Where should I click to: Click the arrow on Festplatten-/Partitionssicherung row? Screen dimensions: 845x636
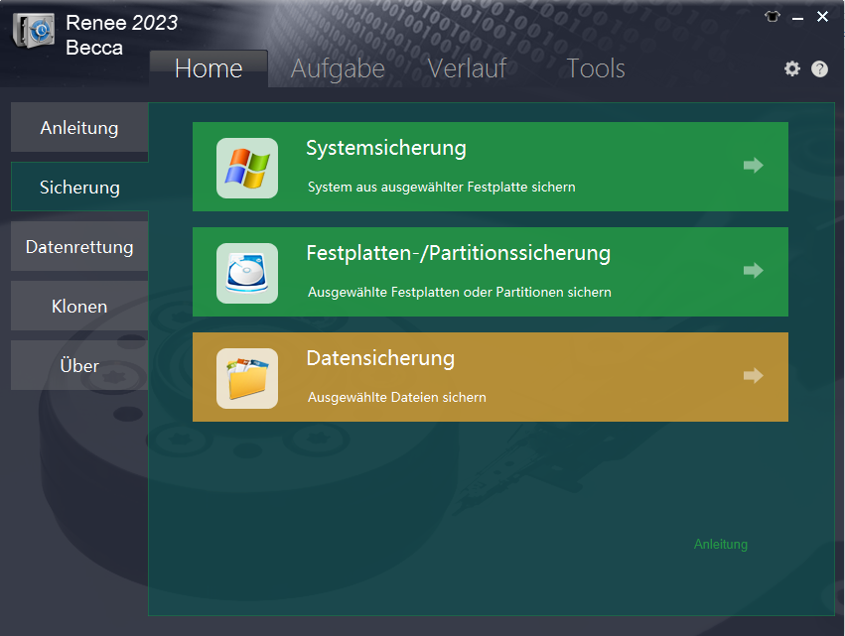(753, 270)
